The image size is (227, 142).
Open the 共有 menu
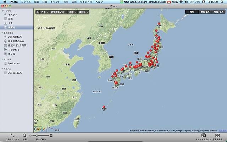[x=66, y=2]
